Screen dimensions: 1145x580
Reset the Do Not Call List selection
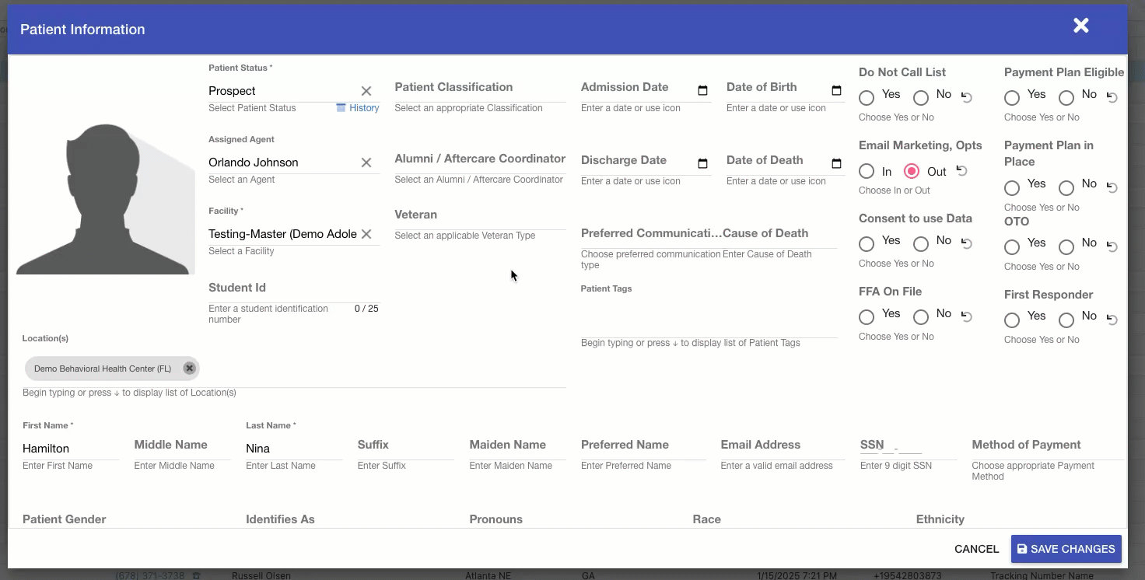point(967,97)
